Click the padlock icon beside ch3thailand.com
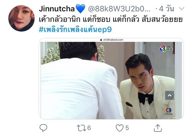Viewport: 192px width, 136px height. coord(101,40)
